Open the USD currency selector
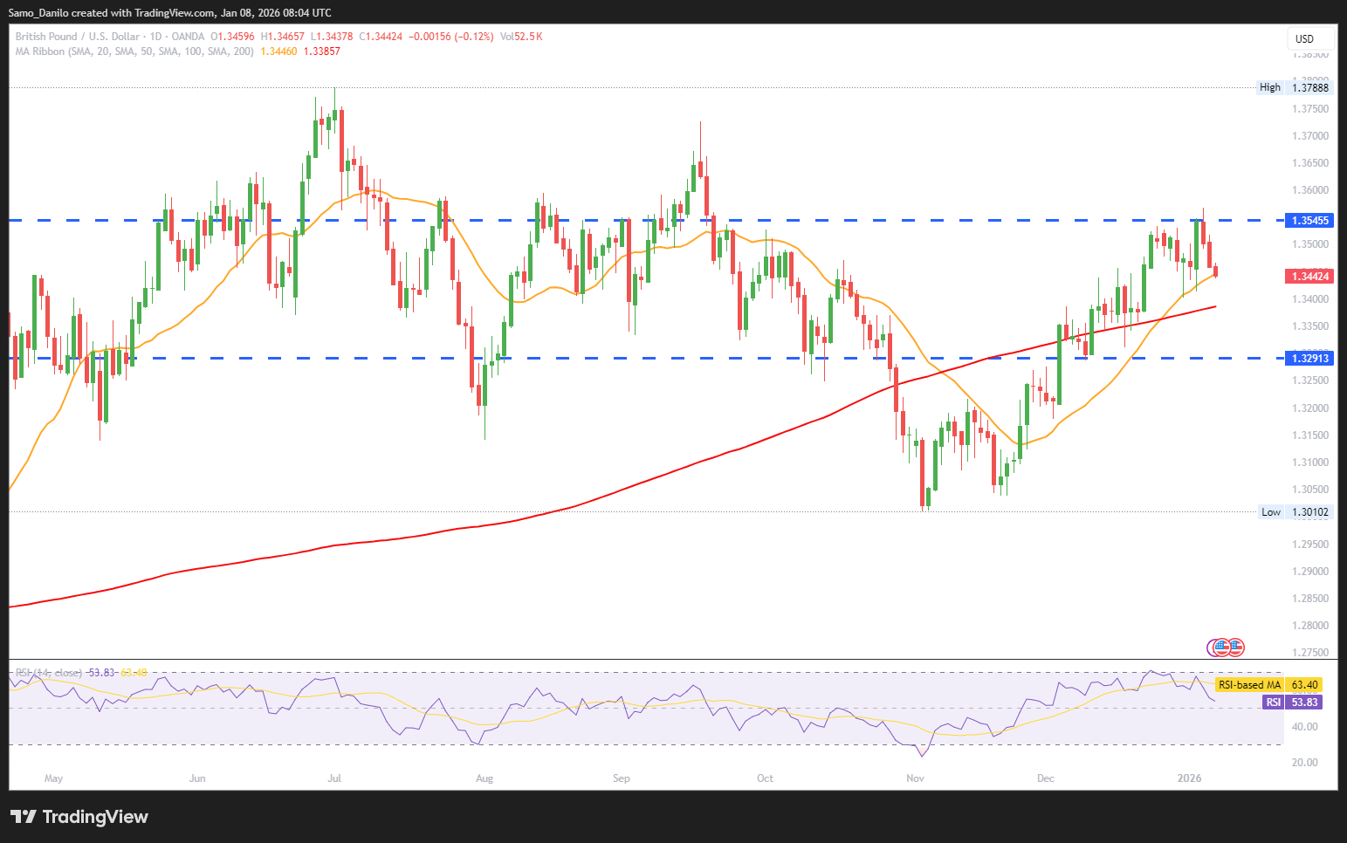Screen dimensions: 1347x843 coord(1309,38)
